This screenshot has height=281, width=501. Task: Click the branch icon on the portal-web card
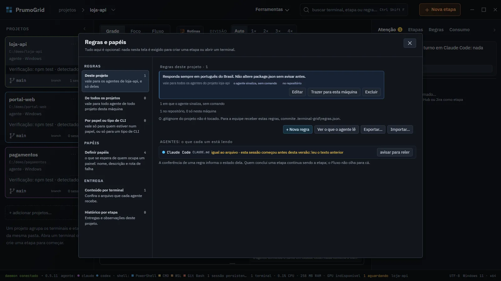[12, 136]
